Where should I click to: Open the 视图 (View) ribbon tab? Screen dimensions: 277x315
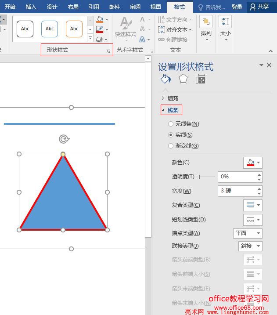coord(155,7)
